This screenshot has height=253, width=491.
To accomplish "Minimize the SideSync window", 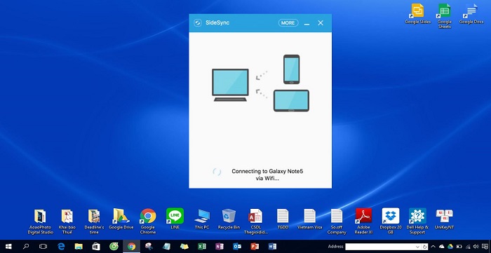I will point(307,23).
